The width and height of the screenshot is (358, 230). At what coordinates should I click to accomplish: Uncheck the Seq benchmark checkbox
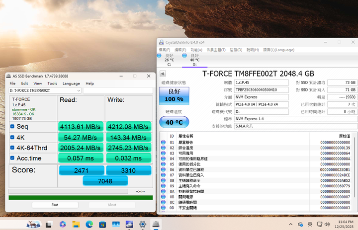point(12,127)
